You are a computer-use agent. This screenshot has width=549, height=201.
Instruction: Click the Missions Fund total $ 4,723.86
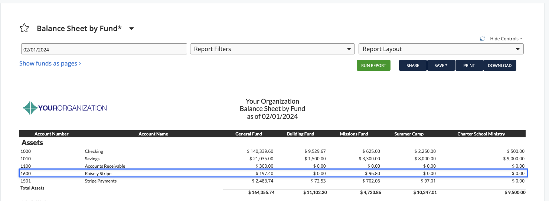[370, 193]
